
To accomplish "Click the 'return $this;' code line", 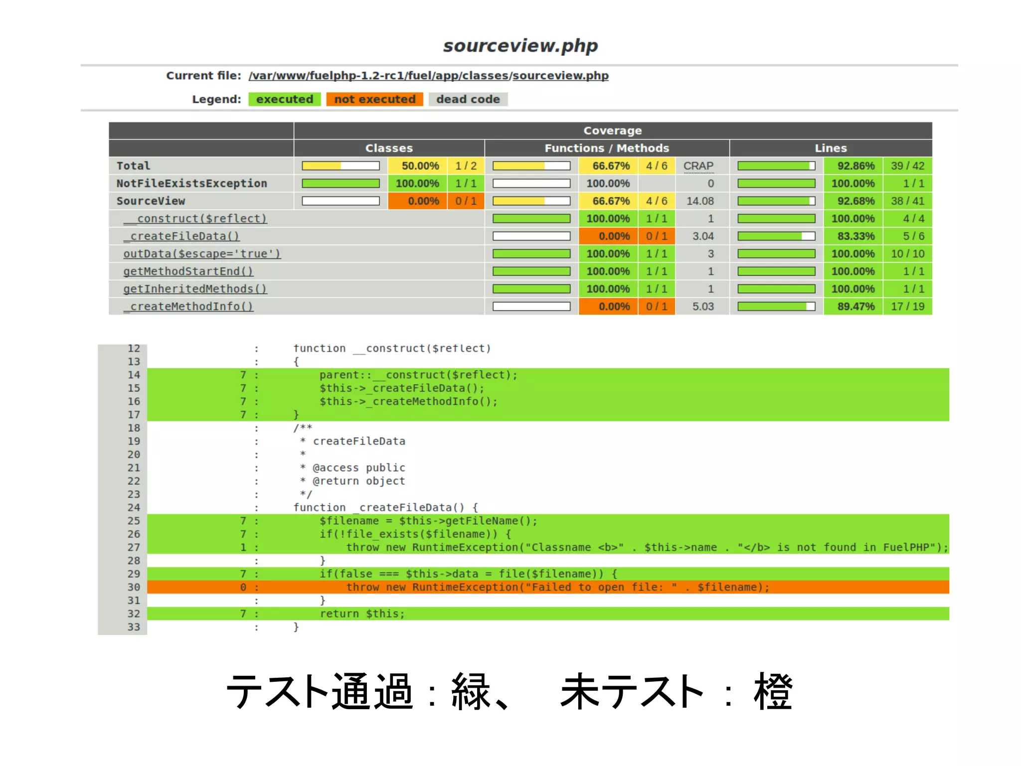I will pos(548,613).
